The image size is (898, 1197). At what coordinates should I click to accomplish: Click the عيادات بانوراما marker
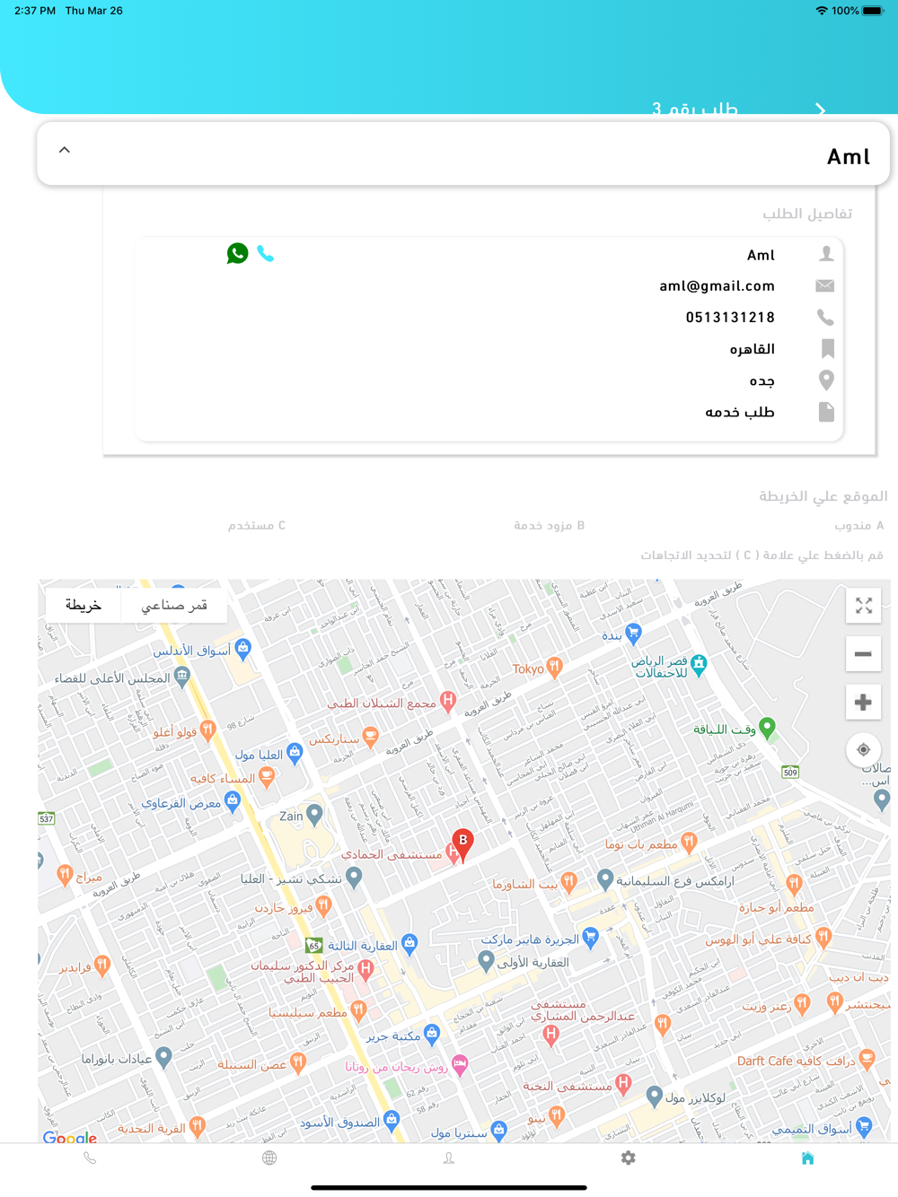(x=163, y=1057)
